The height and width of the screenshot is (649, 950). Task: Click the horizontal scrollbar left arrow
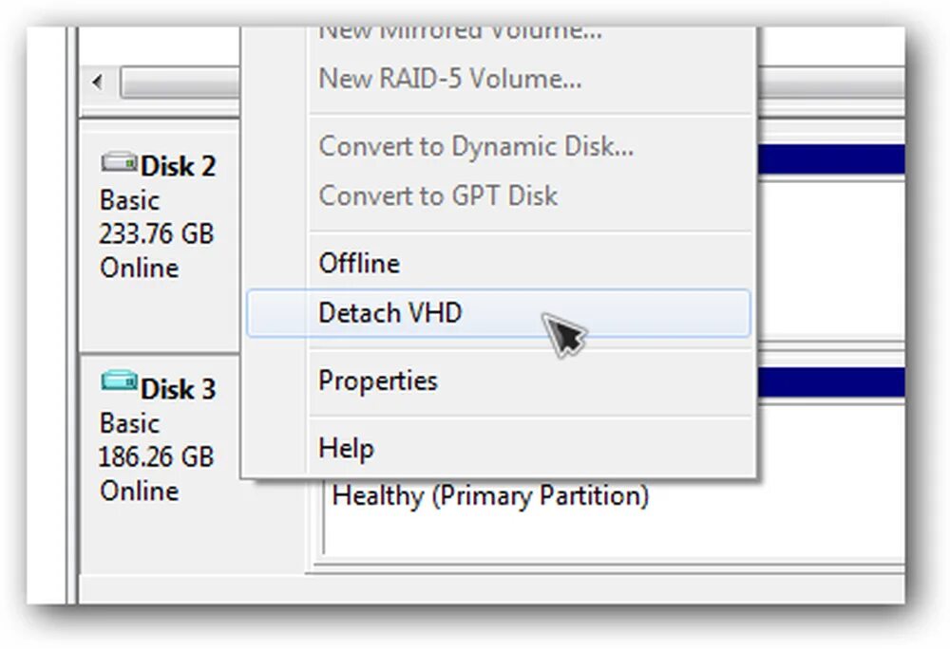97,82
